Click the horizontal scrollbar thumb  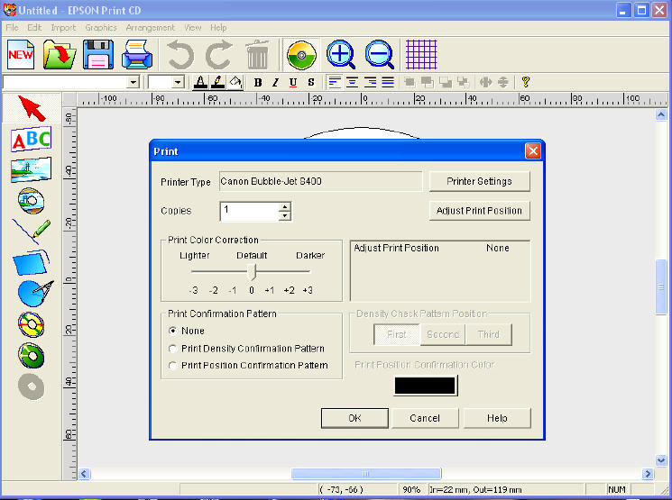pyautogui.click(x=366, y=474)
